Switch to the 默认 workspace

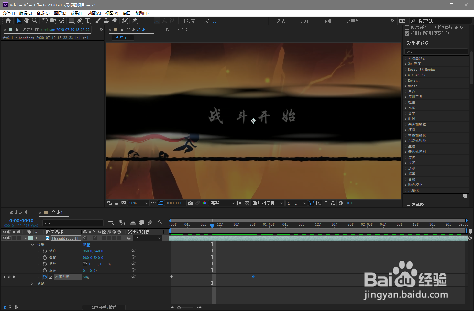point(281,21)
